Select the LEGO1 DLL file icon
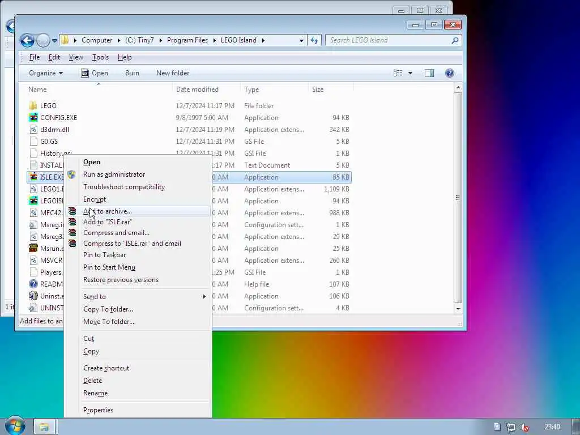Image resolution: width=580 pixels, height=435 pixels. pyautogui.click(x=33, y=189)
